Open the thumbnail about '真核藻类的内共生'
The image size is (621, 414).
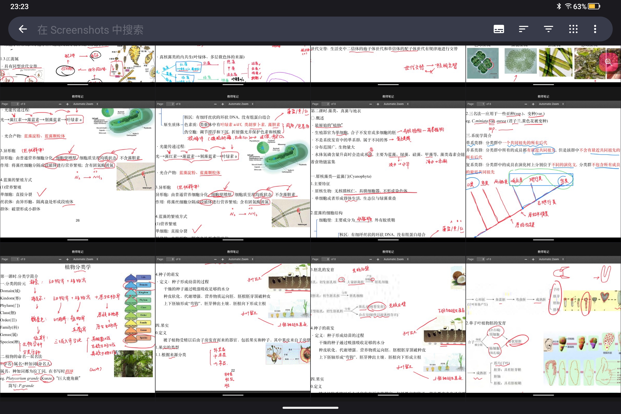[x=233, y=66]
